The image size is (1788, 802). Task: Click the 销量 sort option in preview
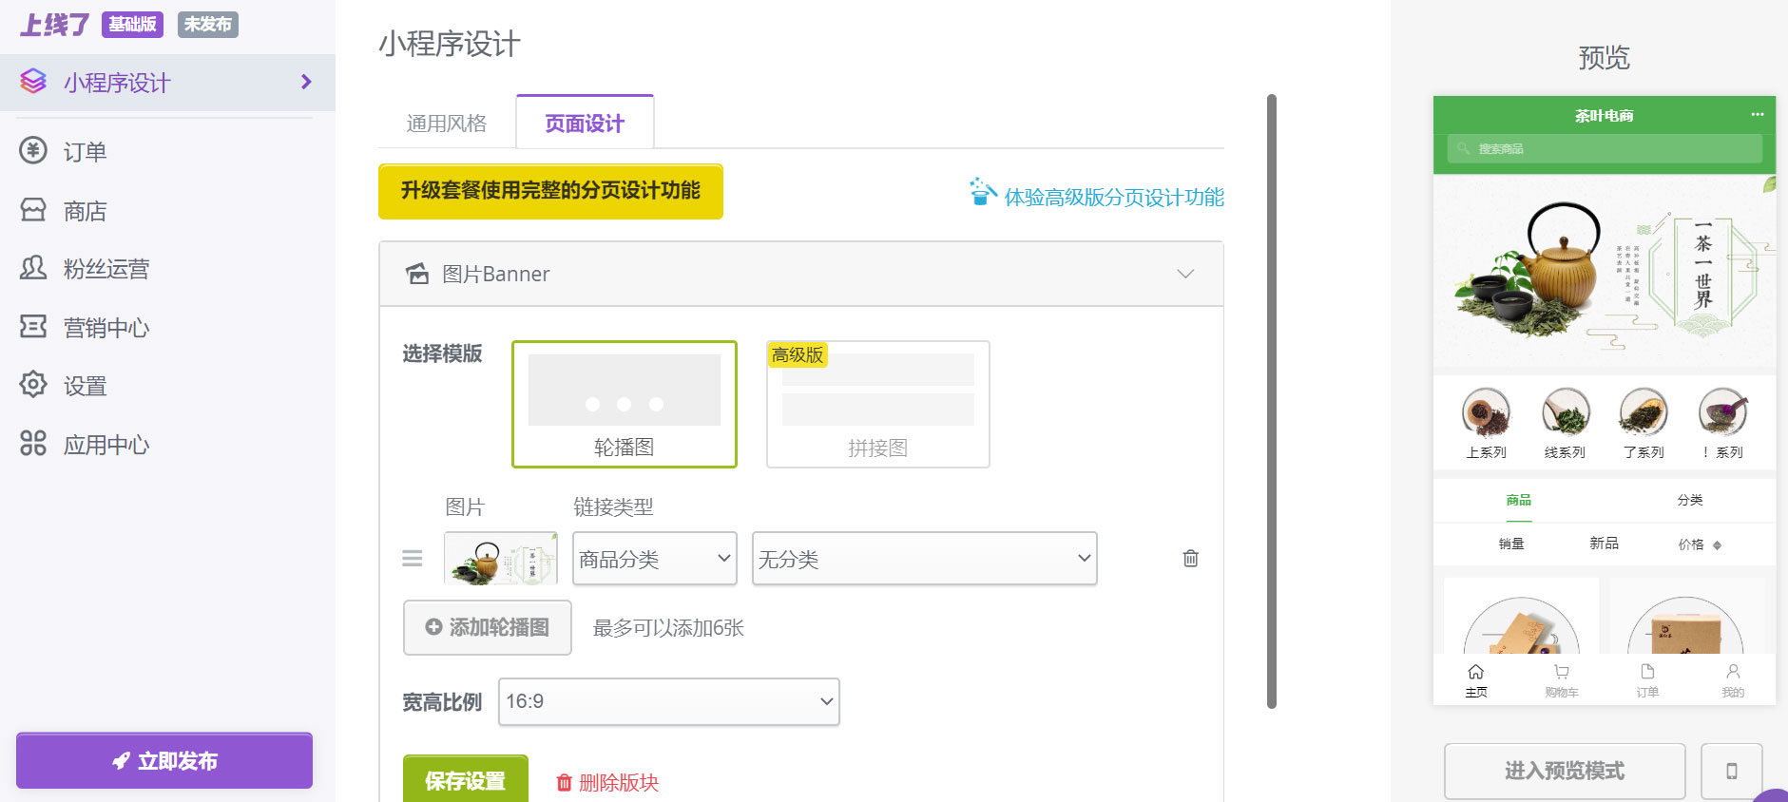tap(1511, 544)
